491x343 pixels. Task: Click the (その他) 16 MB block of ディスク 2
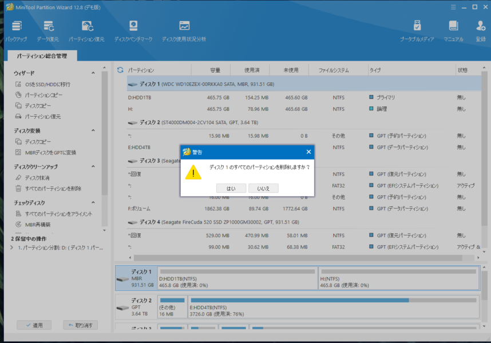tap(172, 307)
